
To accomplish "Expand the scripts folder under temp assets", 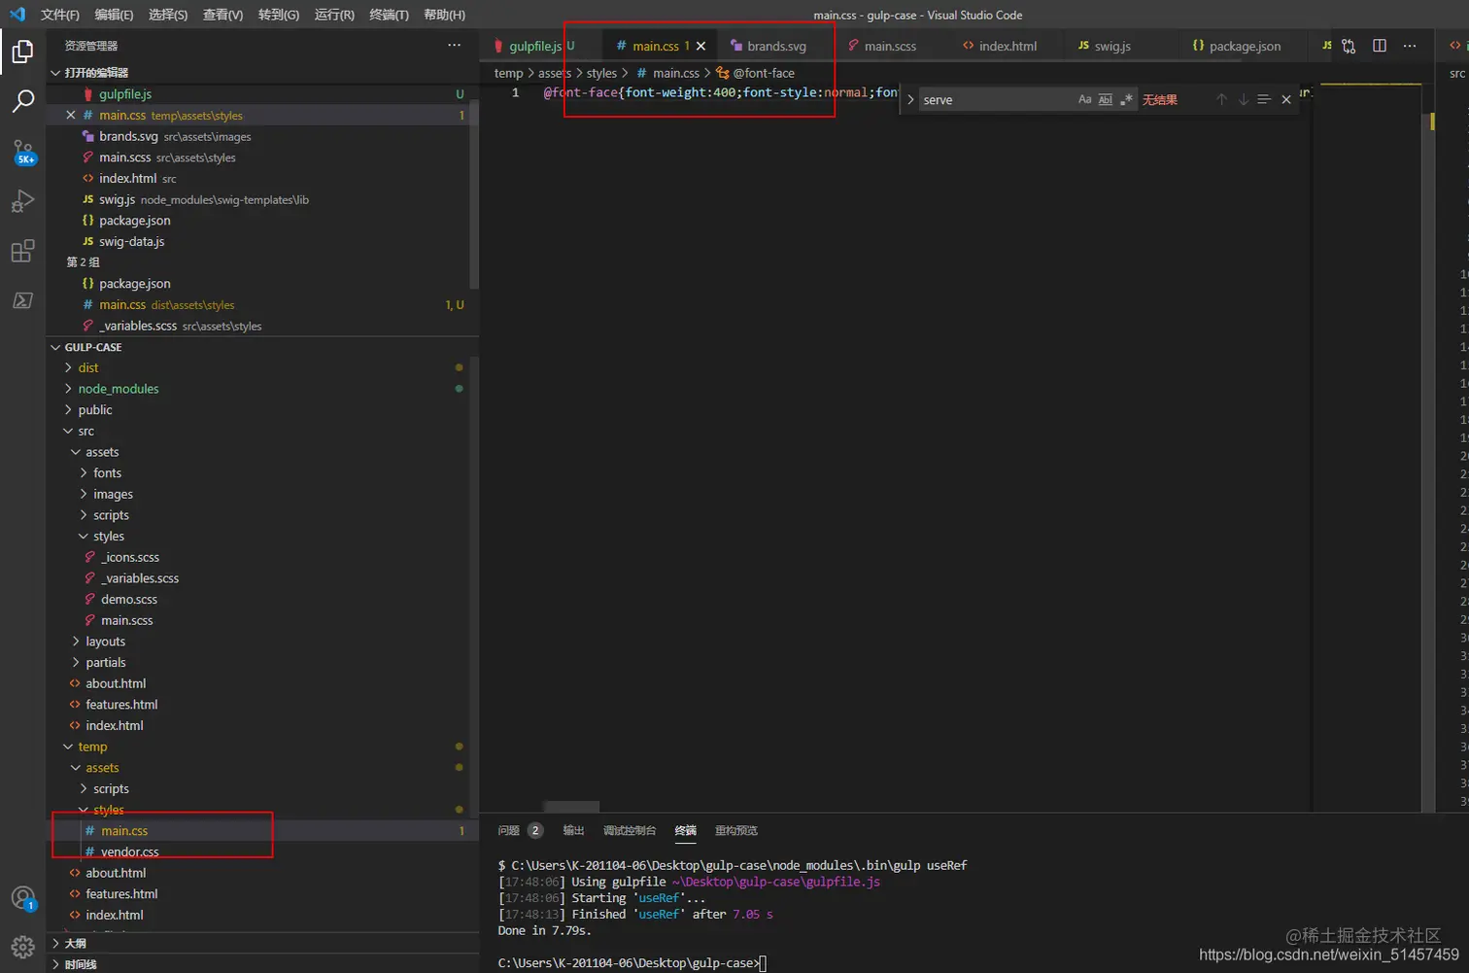I will click(111, 789).
